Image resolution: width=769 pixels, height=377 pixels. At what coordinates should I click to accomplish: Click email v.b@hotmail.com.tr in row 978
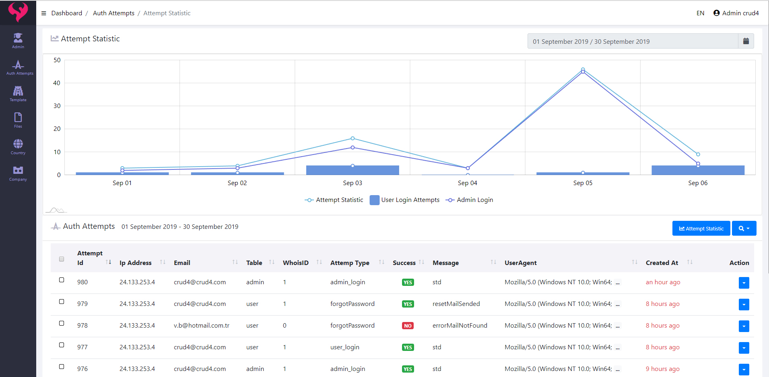(x=202, y=326)
